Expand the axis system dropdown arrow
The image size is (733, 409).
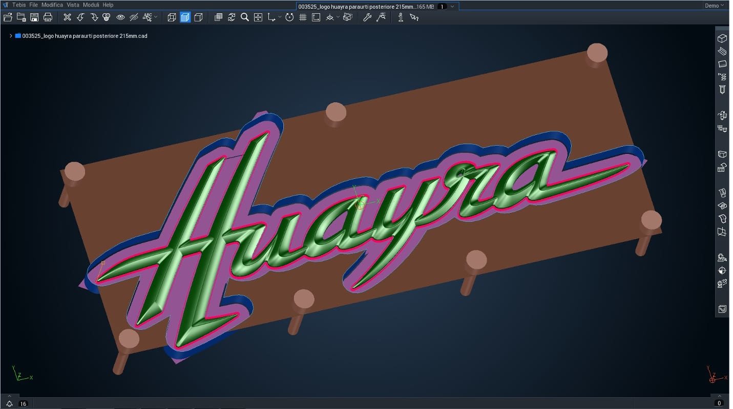point(280,17)
